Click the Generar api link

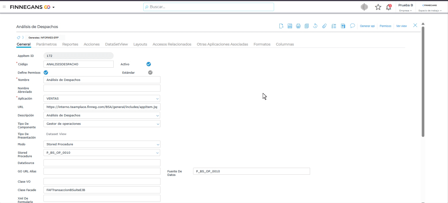click(x=367, y=26)
